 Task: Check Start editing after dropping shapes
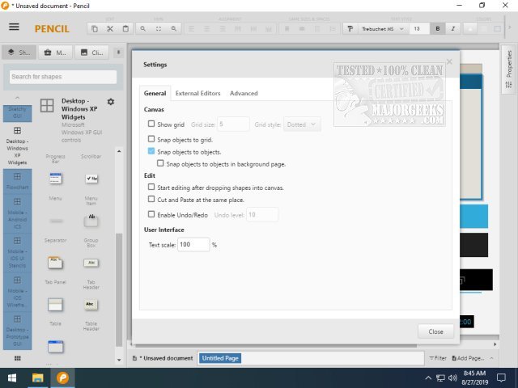tap(151, 187)
